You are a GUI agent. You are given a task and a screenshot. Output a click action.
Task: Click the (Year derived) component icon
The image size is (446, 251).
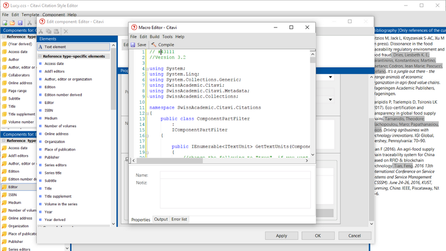[x=4, y=44]
